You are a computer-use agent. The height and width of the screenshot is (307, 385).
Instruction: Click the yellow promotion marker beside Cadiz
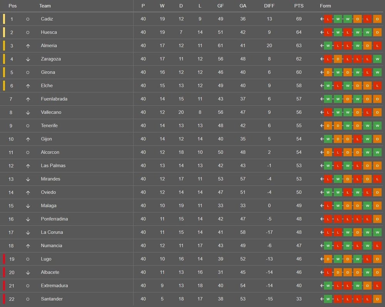point(4,19)
